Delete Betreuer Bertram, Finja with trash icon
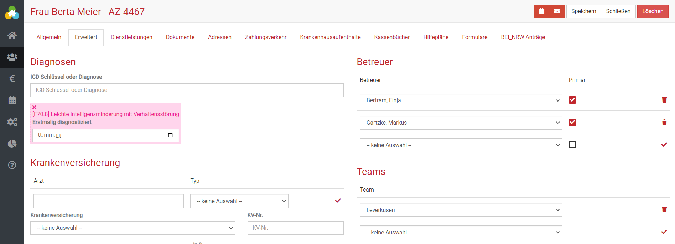This screenshot has width=675, height=244. coord(664,100)
